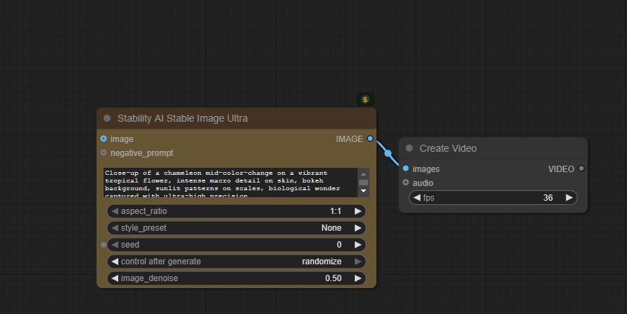Select next aspect_ratio option with right arrow
Viewport: 627px width, 314px height.
pyautogui.click(x=358, y=211)
